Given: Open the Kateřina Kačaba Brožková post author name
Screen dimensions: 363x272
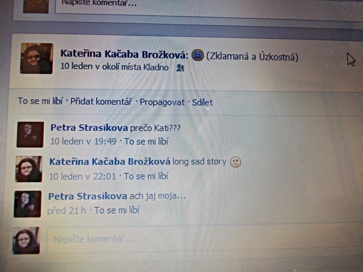Looking at the screenshot, I should [124, 54].
